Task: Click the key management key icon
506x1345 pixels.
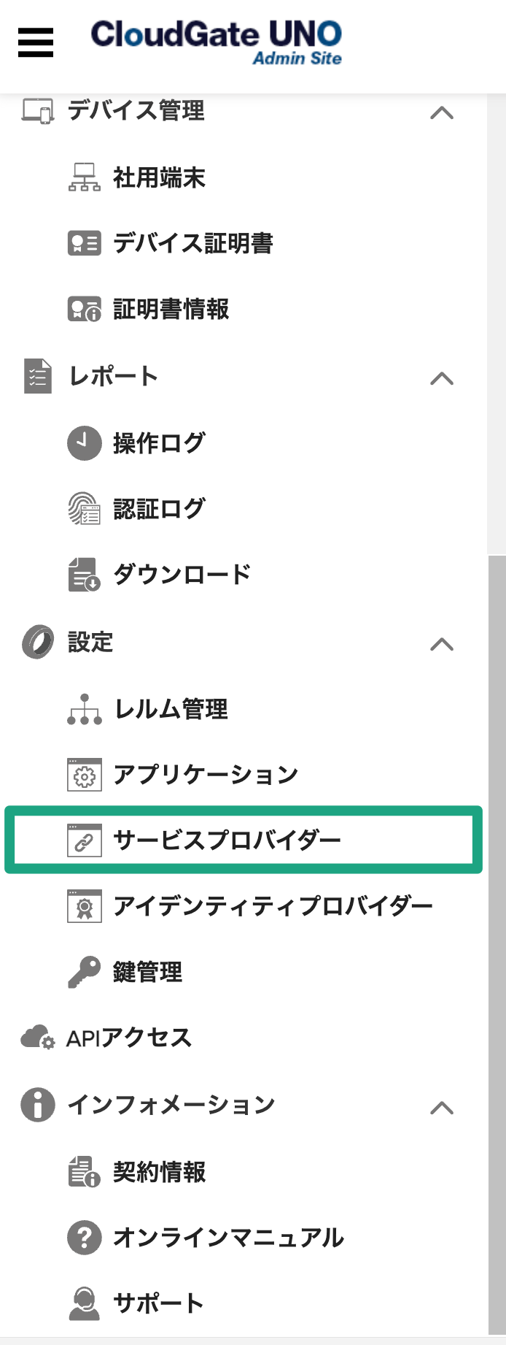Action: (x=85, y=972)
